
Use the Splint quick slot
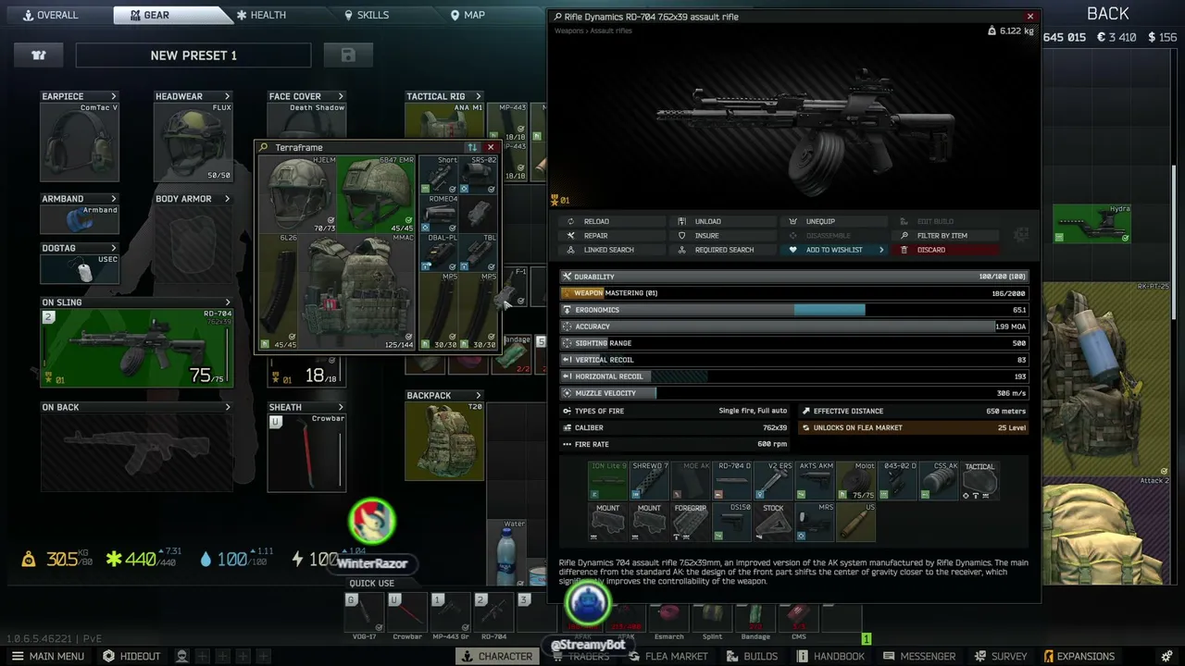(712, 616)
